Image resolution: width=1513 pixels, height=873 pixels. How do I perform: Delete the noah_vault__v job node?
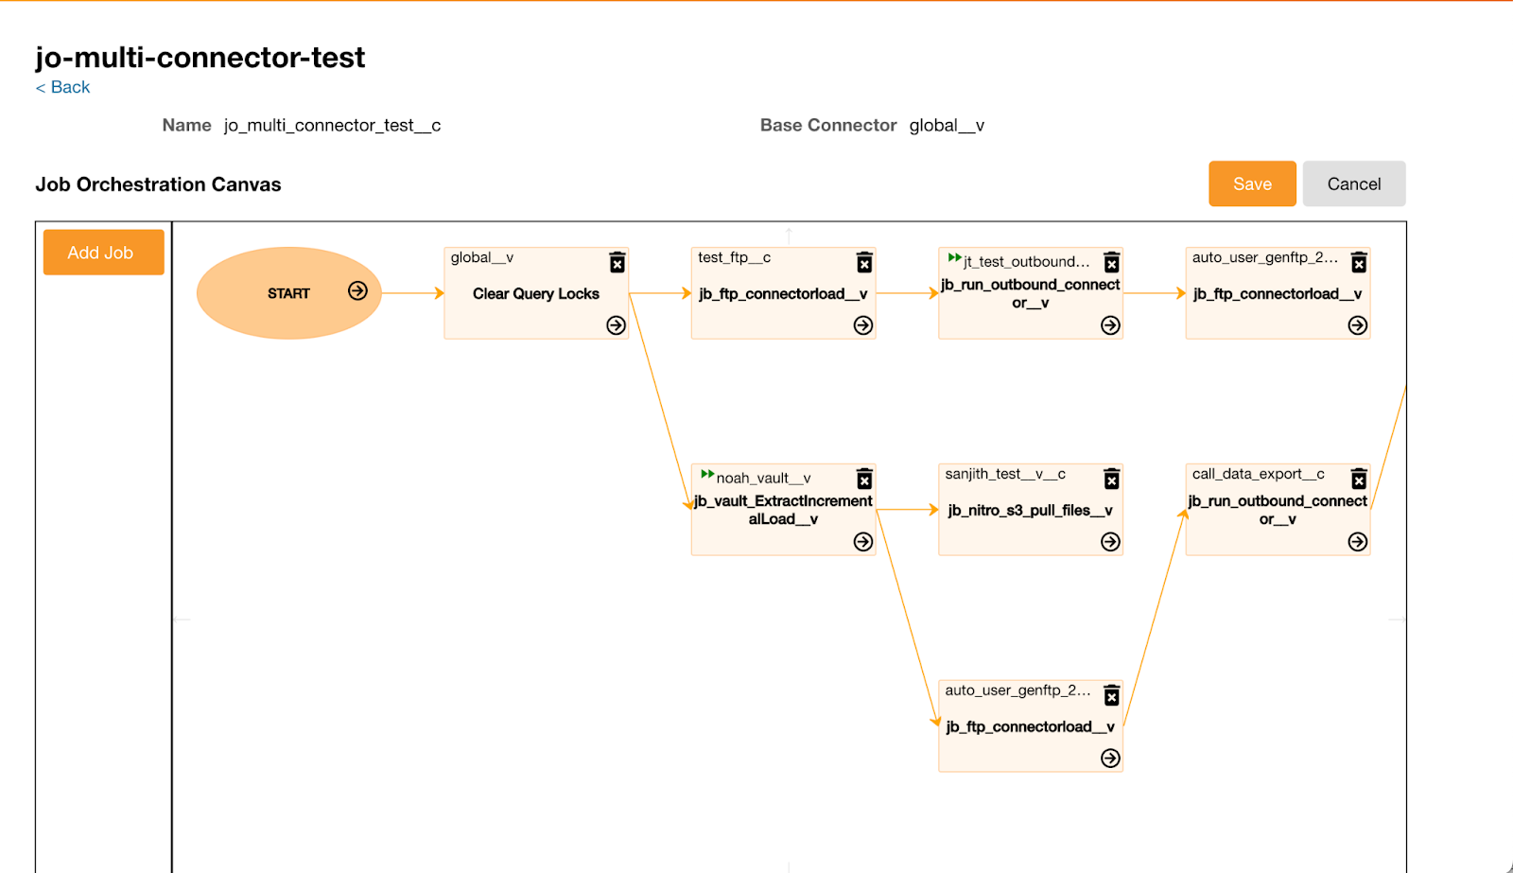click(x=864, y=479)
